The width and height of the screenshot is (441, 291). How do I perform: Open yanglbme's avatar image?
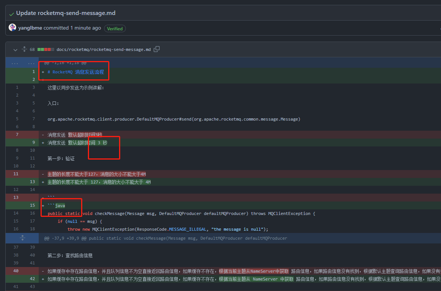pos(12,27)
